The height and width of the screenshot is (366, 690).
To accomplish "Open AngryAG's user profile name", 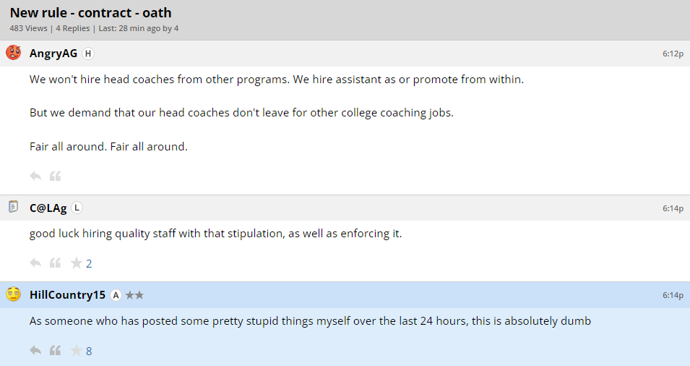I will (53, 54).
